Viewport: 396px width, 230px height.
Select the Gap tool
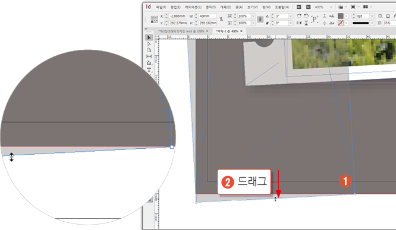(x=149, y=56)
